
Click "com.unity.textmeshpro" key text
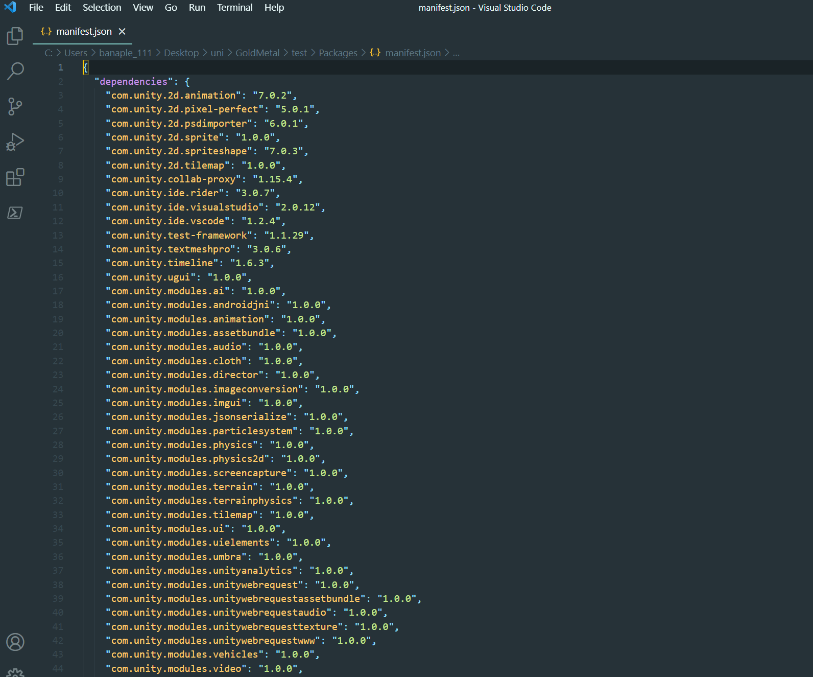tap(170, 249)
